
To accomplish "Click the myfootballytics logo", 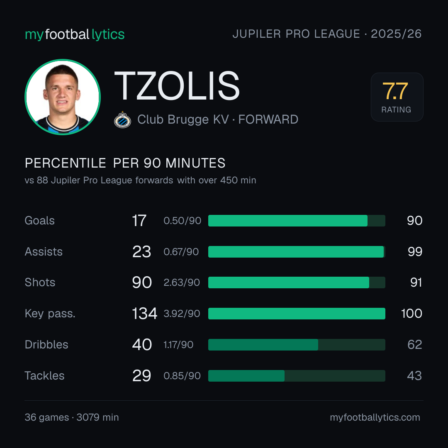I will (75, 34).
